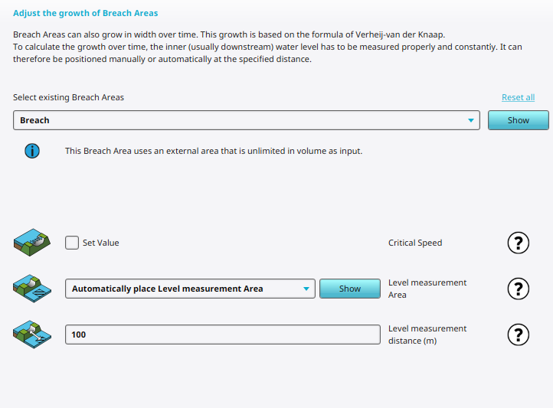
Task: Click the Level measurement Area terrain icon
Action: pos(32,289)
